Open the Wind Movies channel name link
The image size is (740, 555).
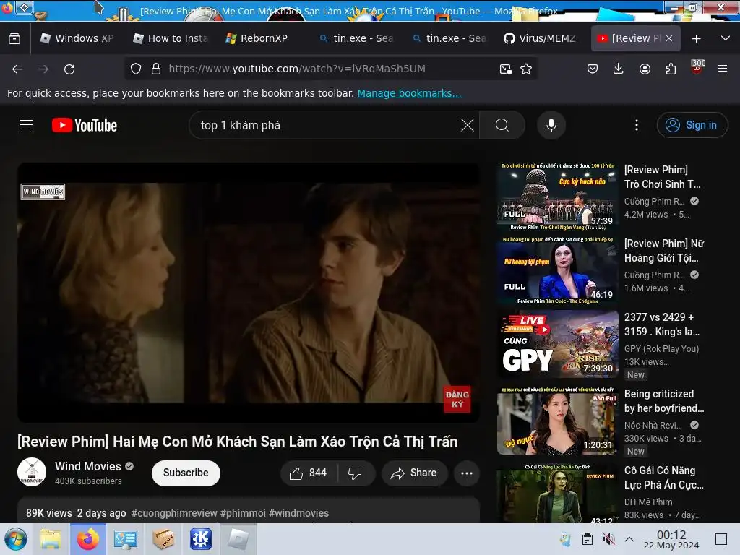coord(87,466)
